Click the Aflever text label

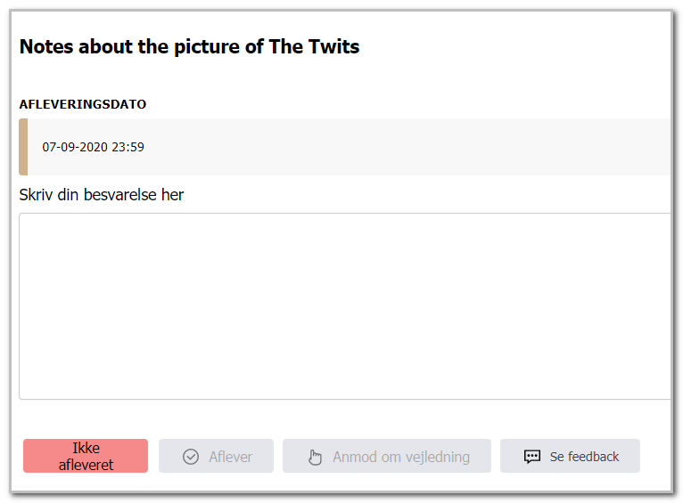(230, 457)
